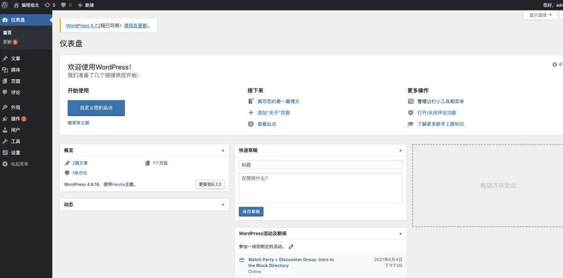Follow the WordPress 5.7.2 link
Image resolution: width=563 pixels, height=278 pixels.
pyautogui.click(x=83, y=26)
